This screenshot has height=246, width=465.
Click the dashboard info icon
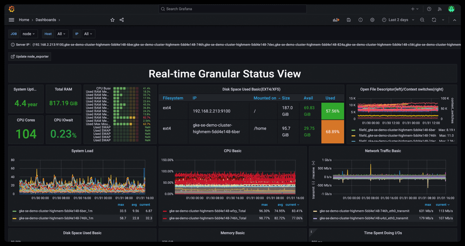tap(361, 20)
